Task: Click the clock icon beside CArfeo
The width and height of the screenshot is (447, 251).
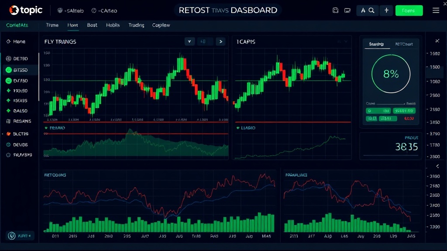Action: 94,10
